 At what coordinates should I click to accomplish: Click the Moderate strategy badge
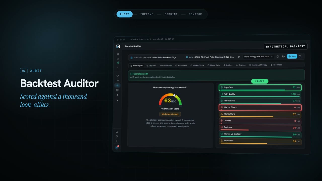pos(170,114)
